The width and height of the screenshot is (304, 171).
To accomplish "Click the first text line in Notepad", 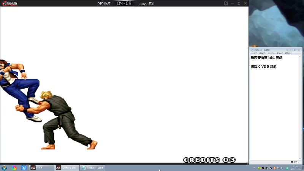I will point(267,58).
